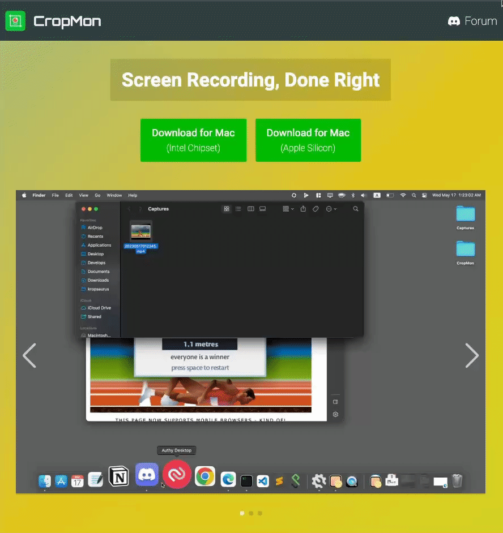Open Calendar from the dock
Viewport: 503px width, 533px height.
78,482
